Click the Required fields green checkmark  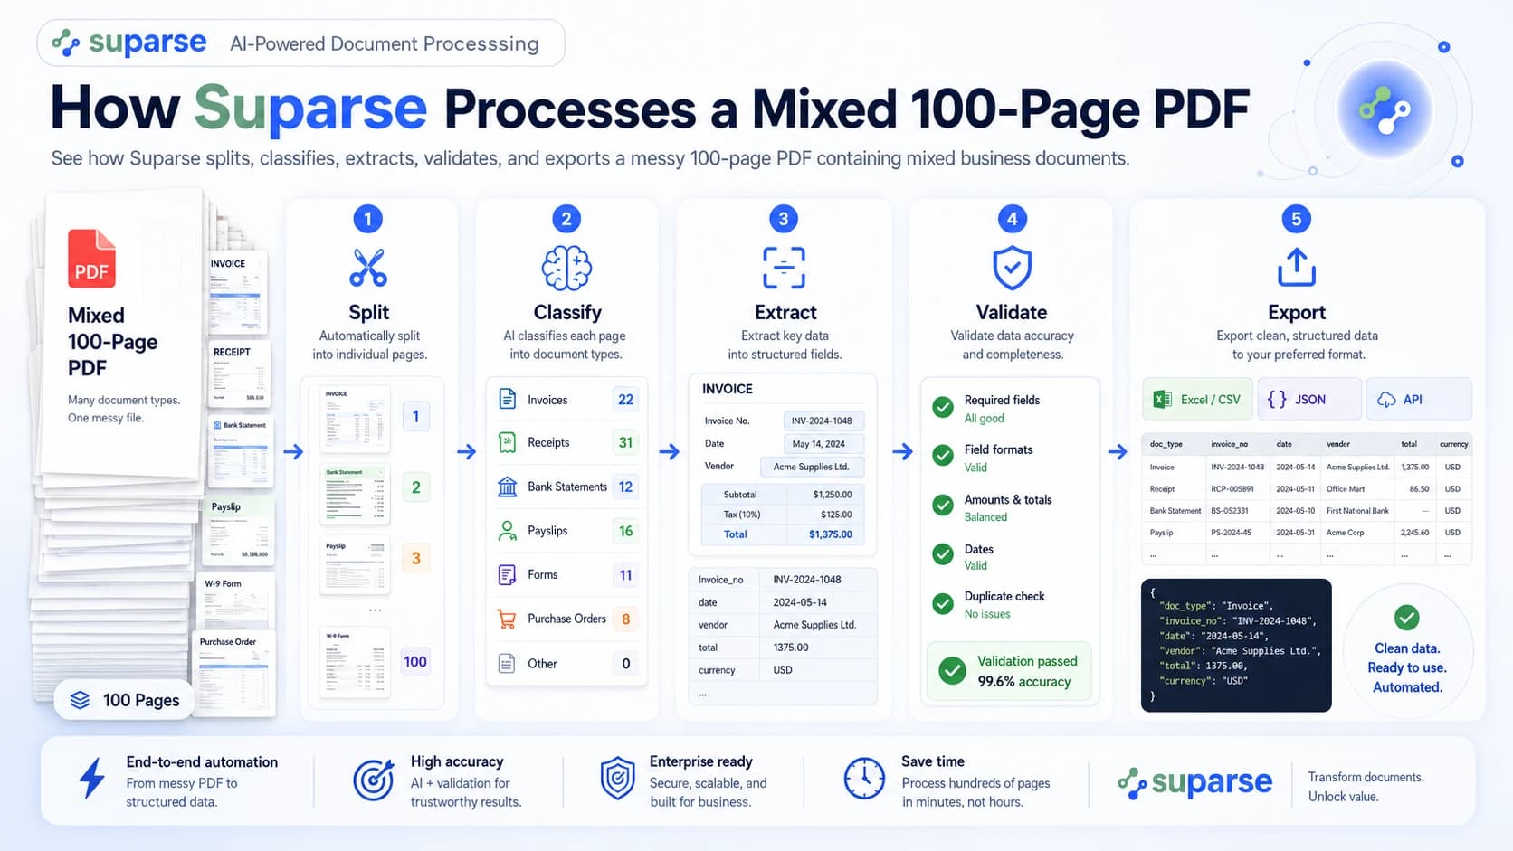943,407
